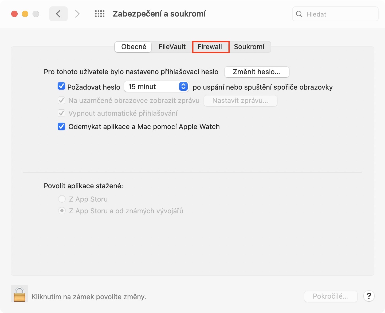Toggle Na uzamčené obrazovce zobrazit zprávu checkbox
The width and height of the screenshot is (385, 313).
click(x=61, y=100)
